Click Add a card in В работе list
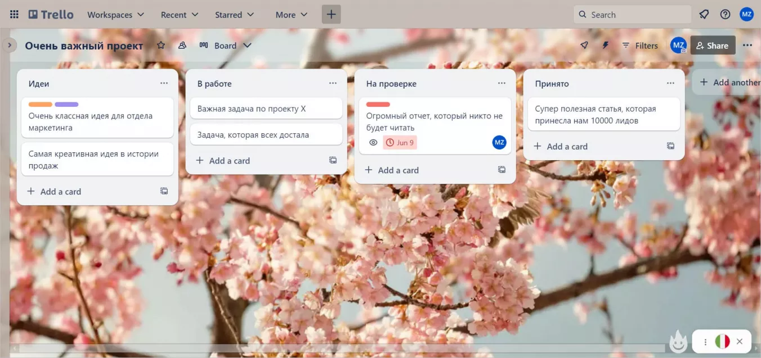 click(x=223, y=161)
